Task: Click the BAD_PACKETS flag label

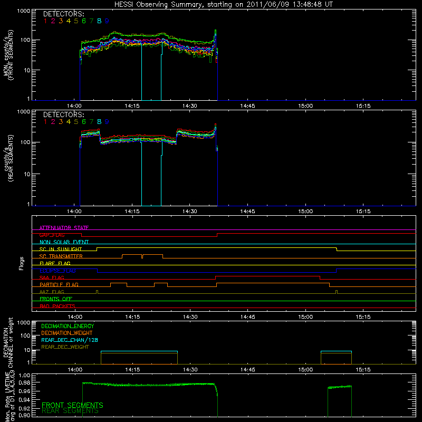Action: point(57,306)
